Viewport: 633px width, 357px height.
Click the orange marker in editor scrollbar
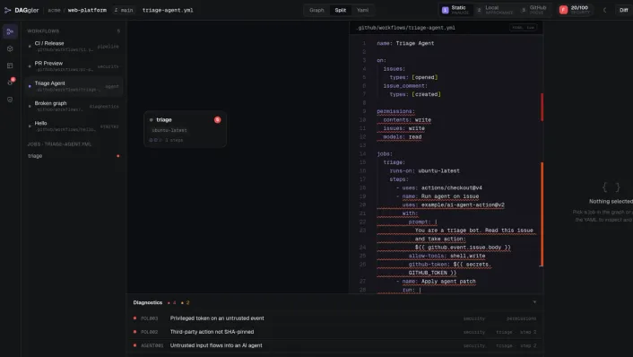coord(542,214)
